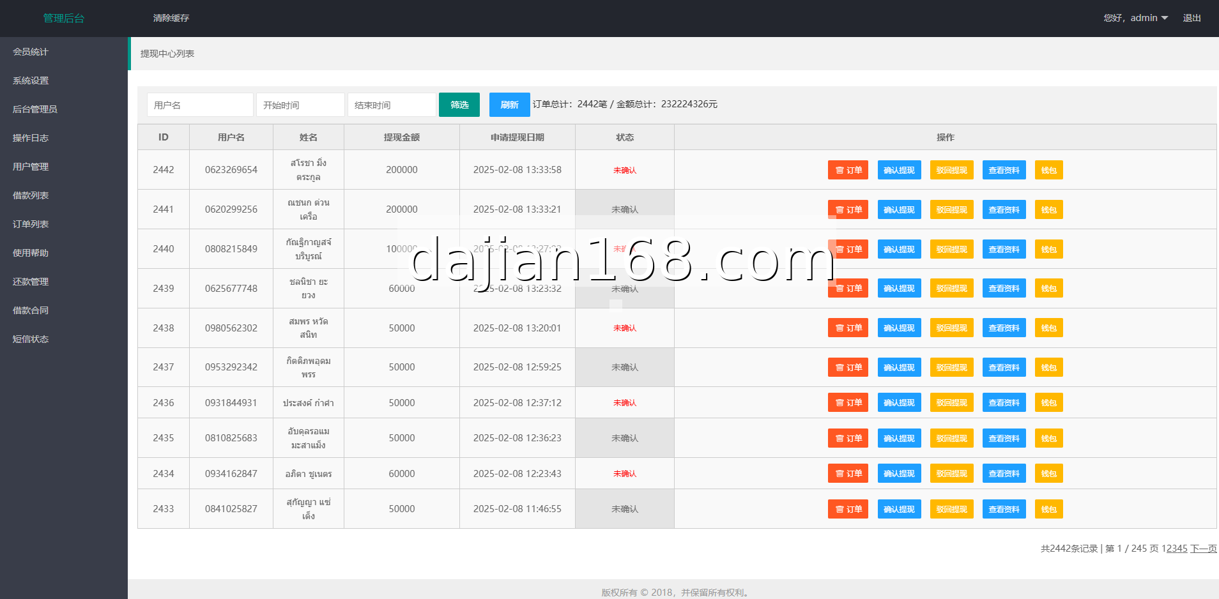
Task: View profile (查看资料) for ID 2438
Action: [x=1004, y=328]
